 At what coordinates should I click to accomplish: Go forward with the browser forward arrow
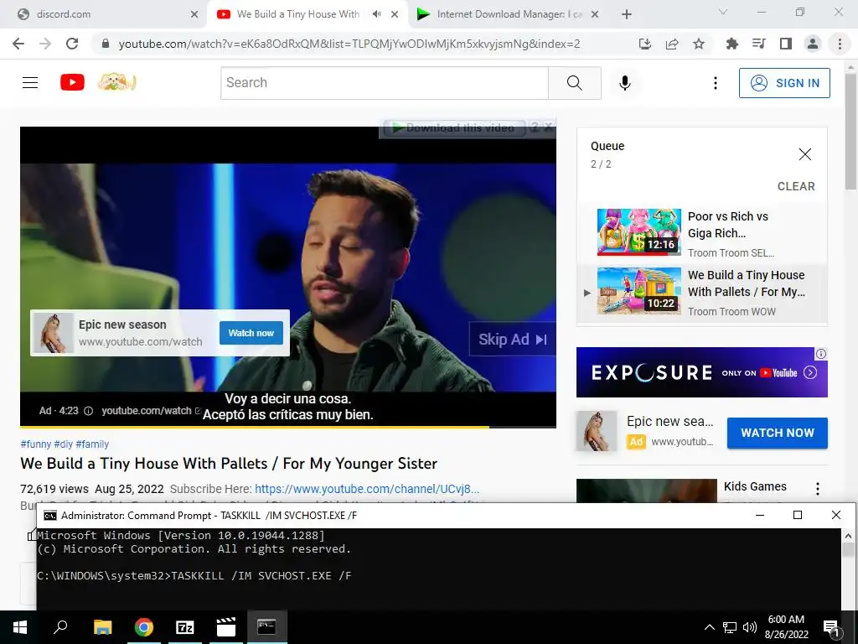coord(45,44)
